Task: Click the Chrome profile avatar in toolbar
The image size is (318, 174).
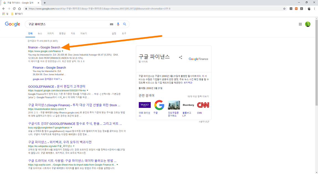Action: click(x=309, y=9)
